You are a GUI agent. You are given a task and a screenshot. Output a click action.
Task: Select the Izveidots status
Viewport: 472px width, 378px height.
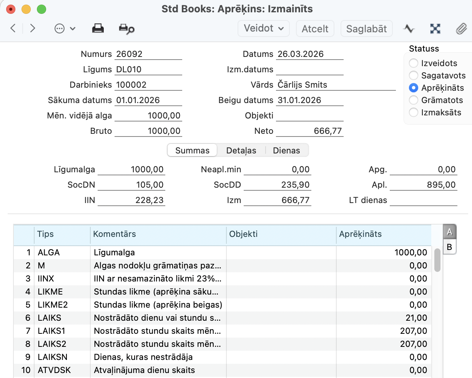[414, 63]
